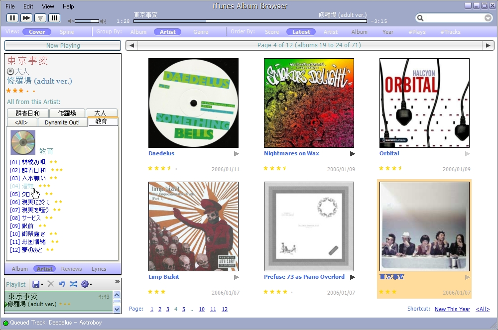
Task: Click the playlist scroll down arrow
Action: tap(117, 309)
